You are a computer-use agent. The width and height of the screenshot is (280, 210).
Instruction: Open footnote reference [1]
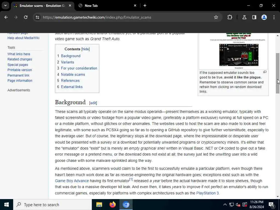pos(131,179)
